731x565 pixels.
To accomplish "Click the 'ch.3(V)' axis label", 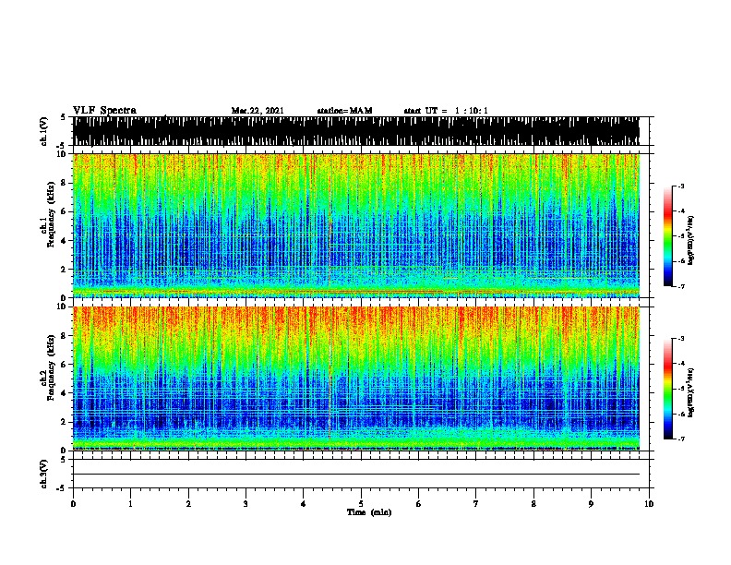I will (x=43, y=474).
